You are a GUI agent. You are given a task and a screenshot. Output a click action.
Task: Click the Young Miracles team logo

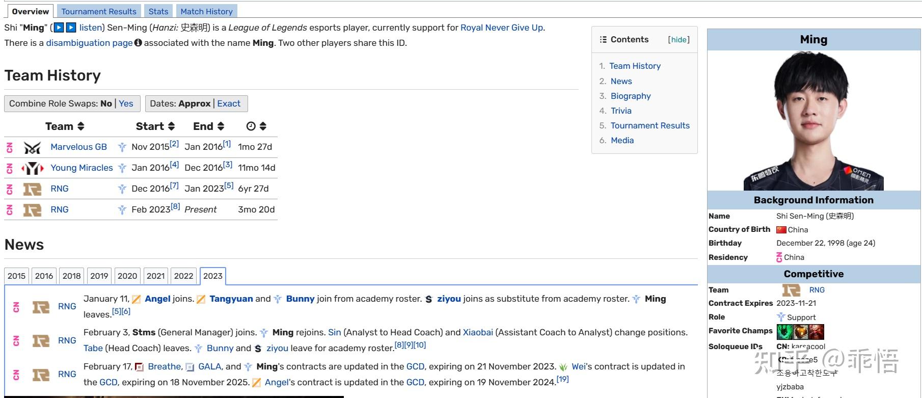32,168
